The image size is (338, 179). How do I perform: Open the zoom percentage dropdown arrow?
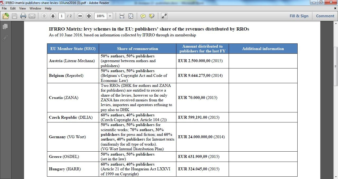(110, 16)
